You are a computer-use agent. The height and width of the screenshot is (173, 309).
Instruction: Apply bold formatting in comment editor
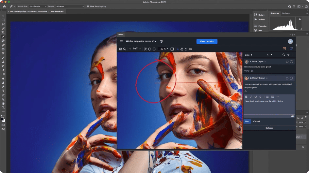pos(246,97)
